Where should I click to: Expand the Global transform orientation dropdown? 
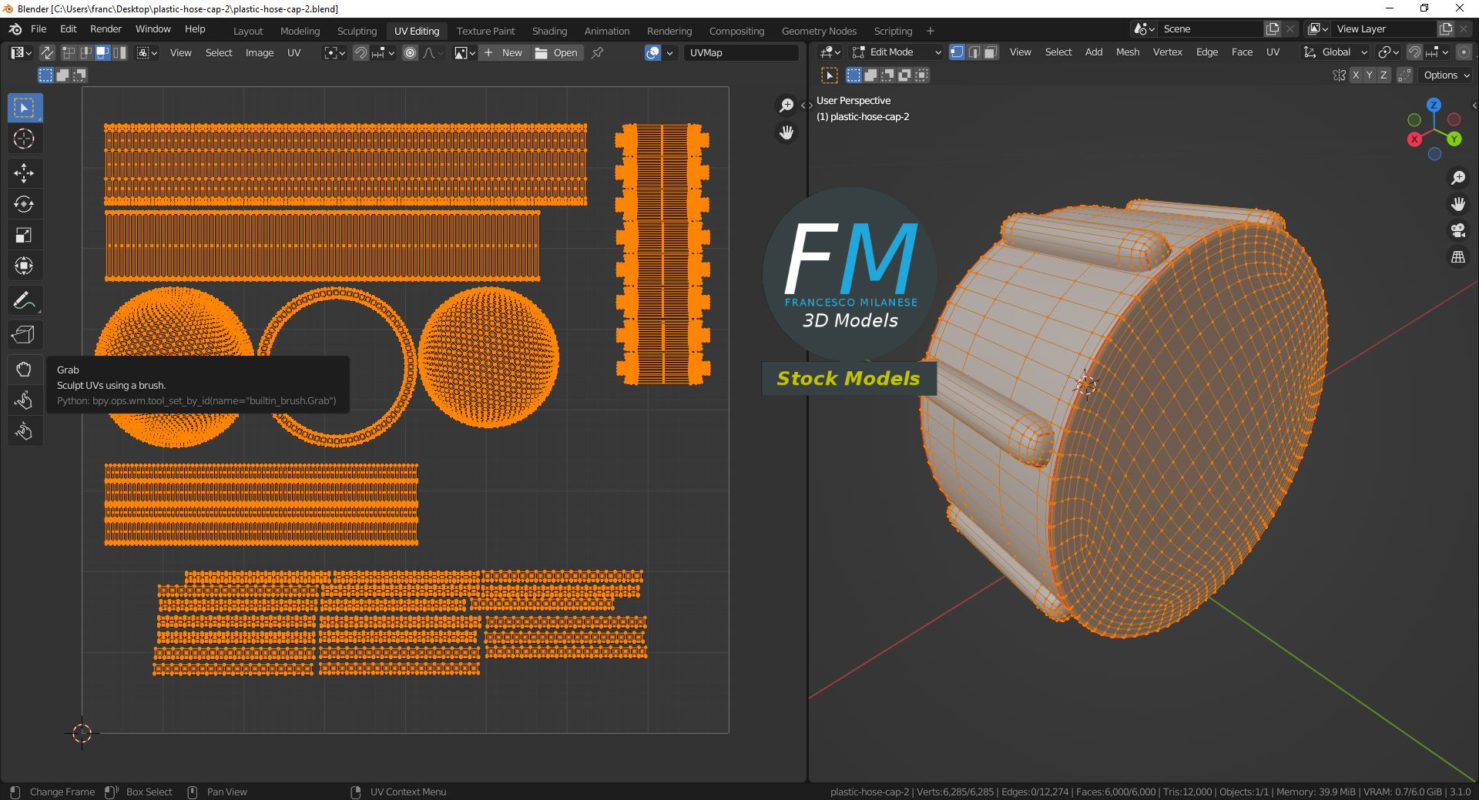(x=1336, y=52)
